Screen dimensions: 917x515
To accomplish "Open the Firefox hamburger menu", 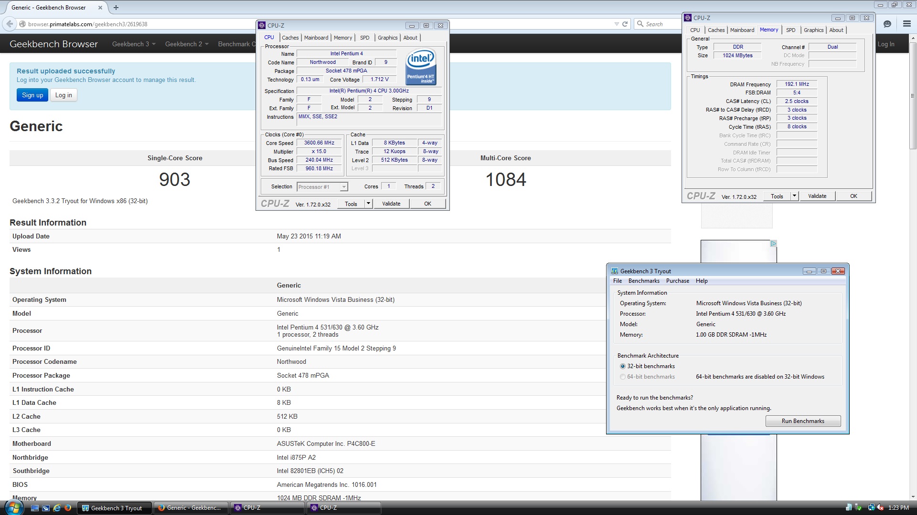I will [906, 24].
